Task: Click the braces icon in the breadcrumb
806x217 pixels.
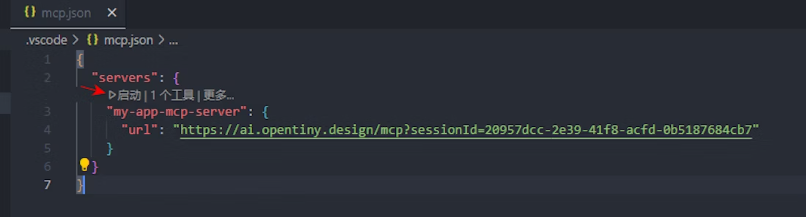Action: [93, 40]
